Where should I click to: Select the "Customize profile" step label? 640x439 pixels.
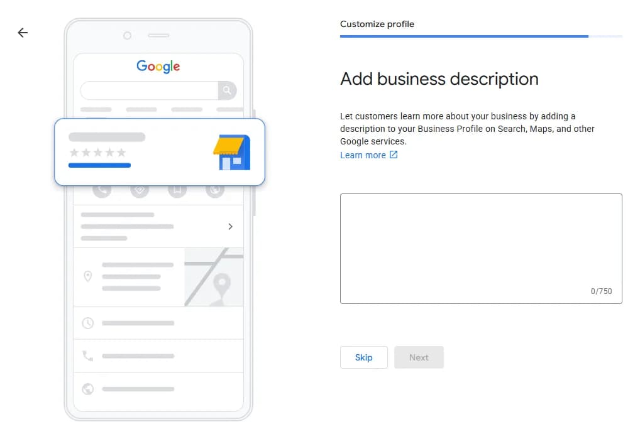click(x=377, y=24)
